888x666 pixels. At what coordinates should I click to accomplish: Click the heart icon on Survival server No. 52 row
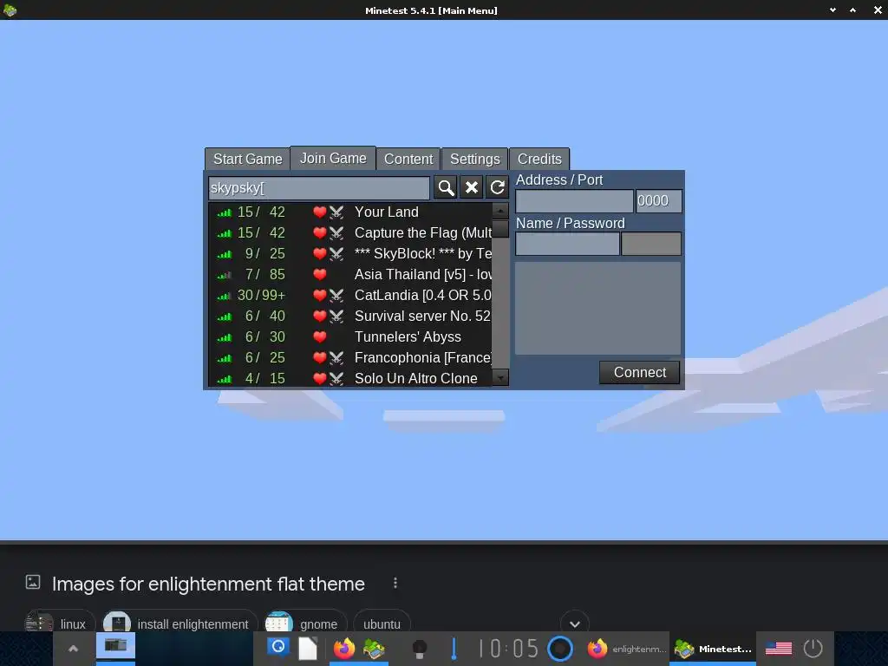tap(320, 316)
